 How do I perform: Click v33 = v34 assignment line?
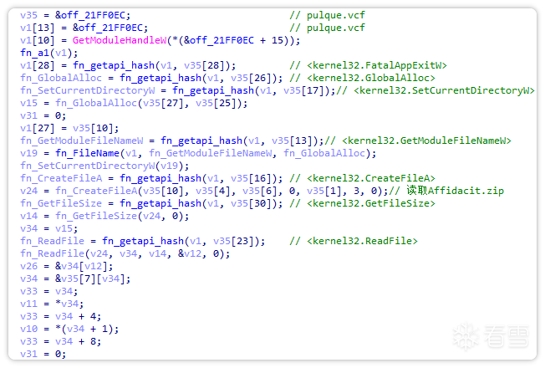[49, 291]
